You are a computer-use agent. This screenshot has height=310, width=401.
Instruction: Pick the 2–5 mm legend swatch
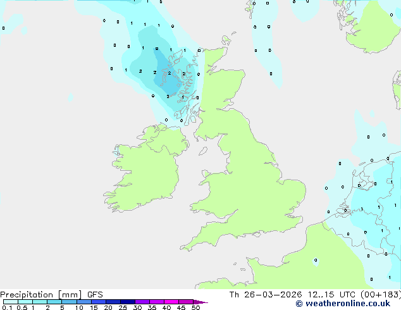pyautogui.click(x=54, y=302)
